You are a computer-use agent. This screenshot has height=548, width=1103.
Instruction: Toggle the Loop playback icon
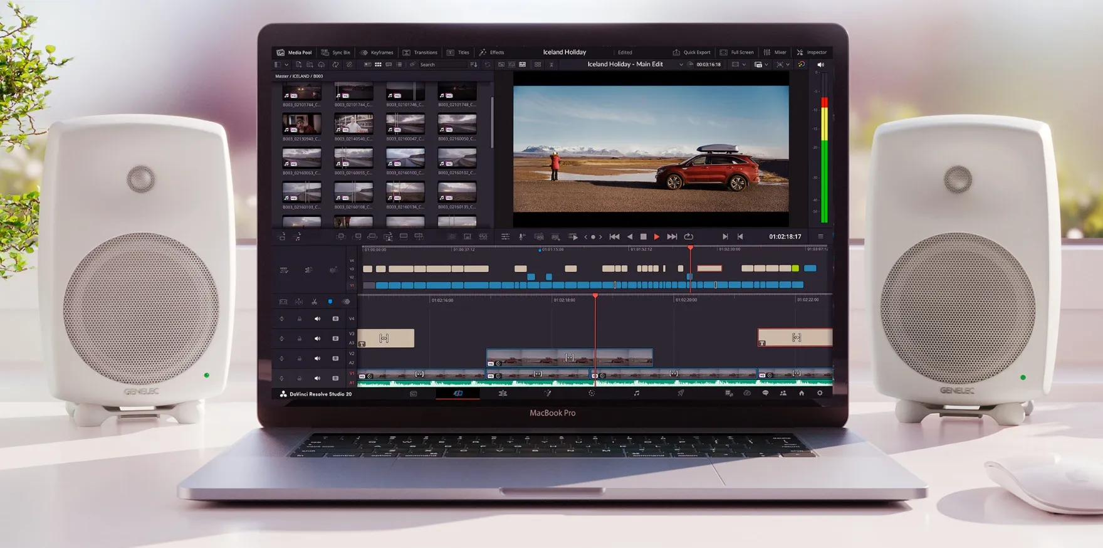688,237
